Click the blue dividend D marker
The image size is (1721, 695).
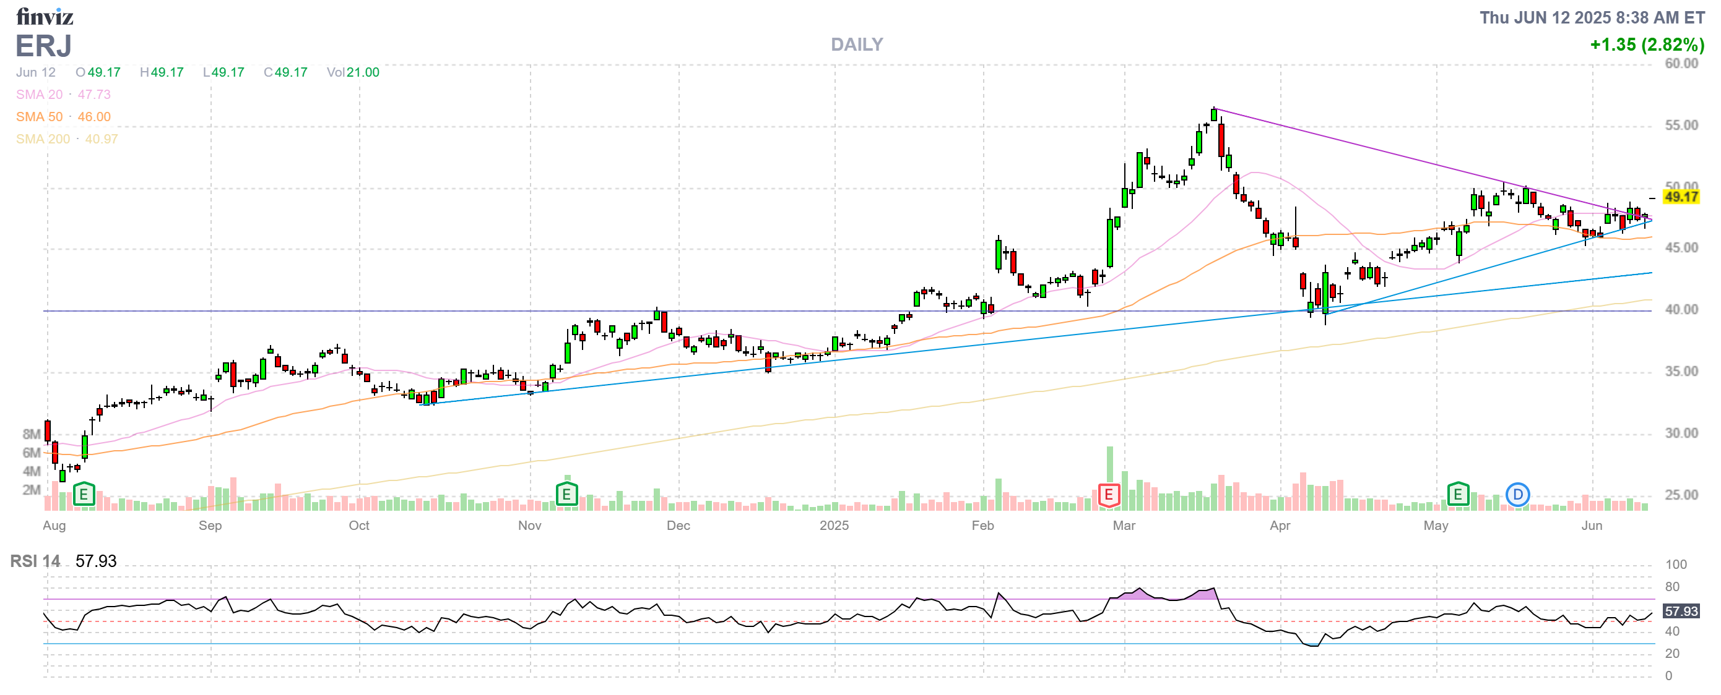(x=1517, y=495)
